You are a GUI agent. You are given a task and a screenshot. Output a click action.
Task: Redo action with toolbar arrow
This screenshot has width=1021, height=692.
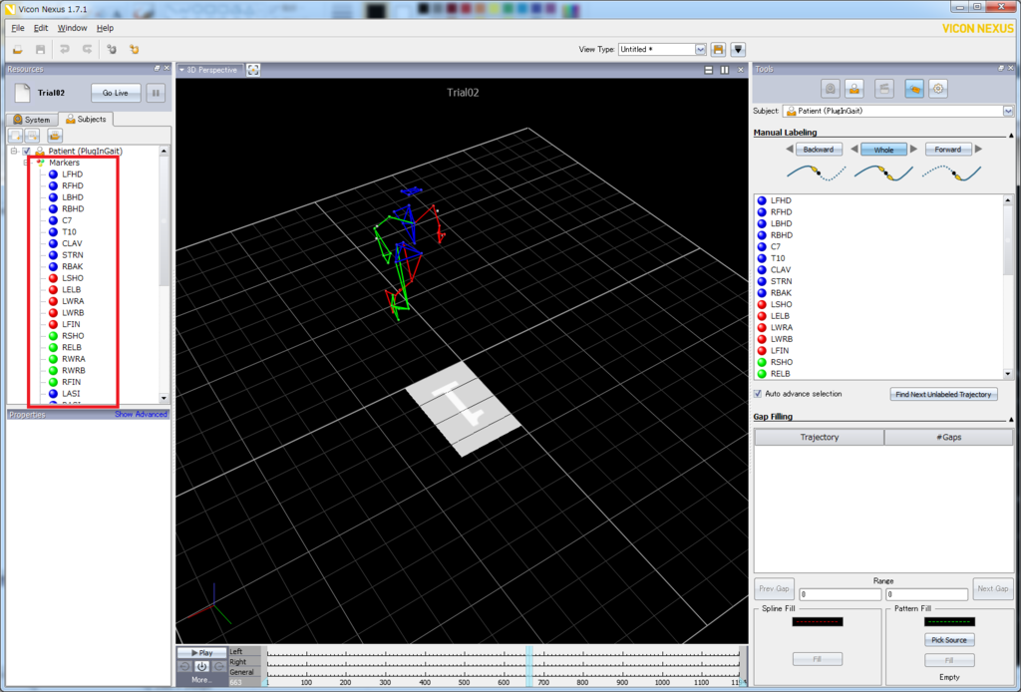(88, 50)
